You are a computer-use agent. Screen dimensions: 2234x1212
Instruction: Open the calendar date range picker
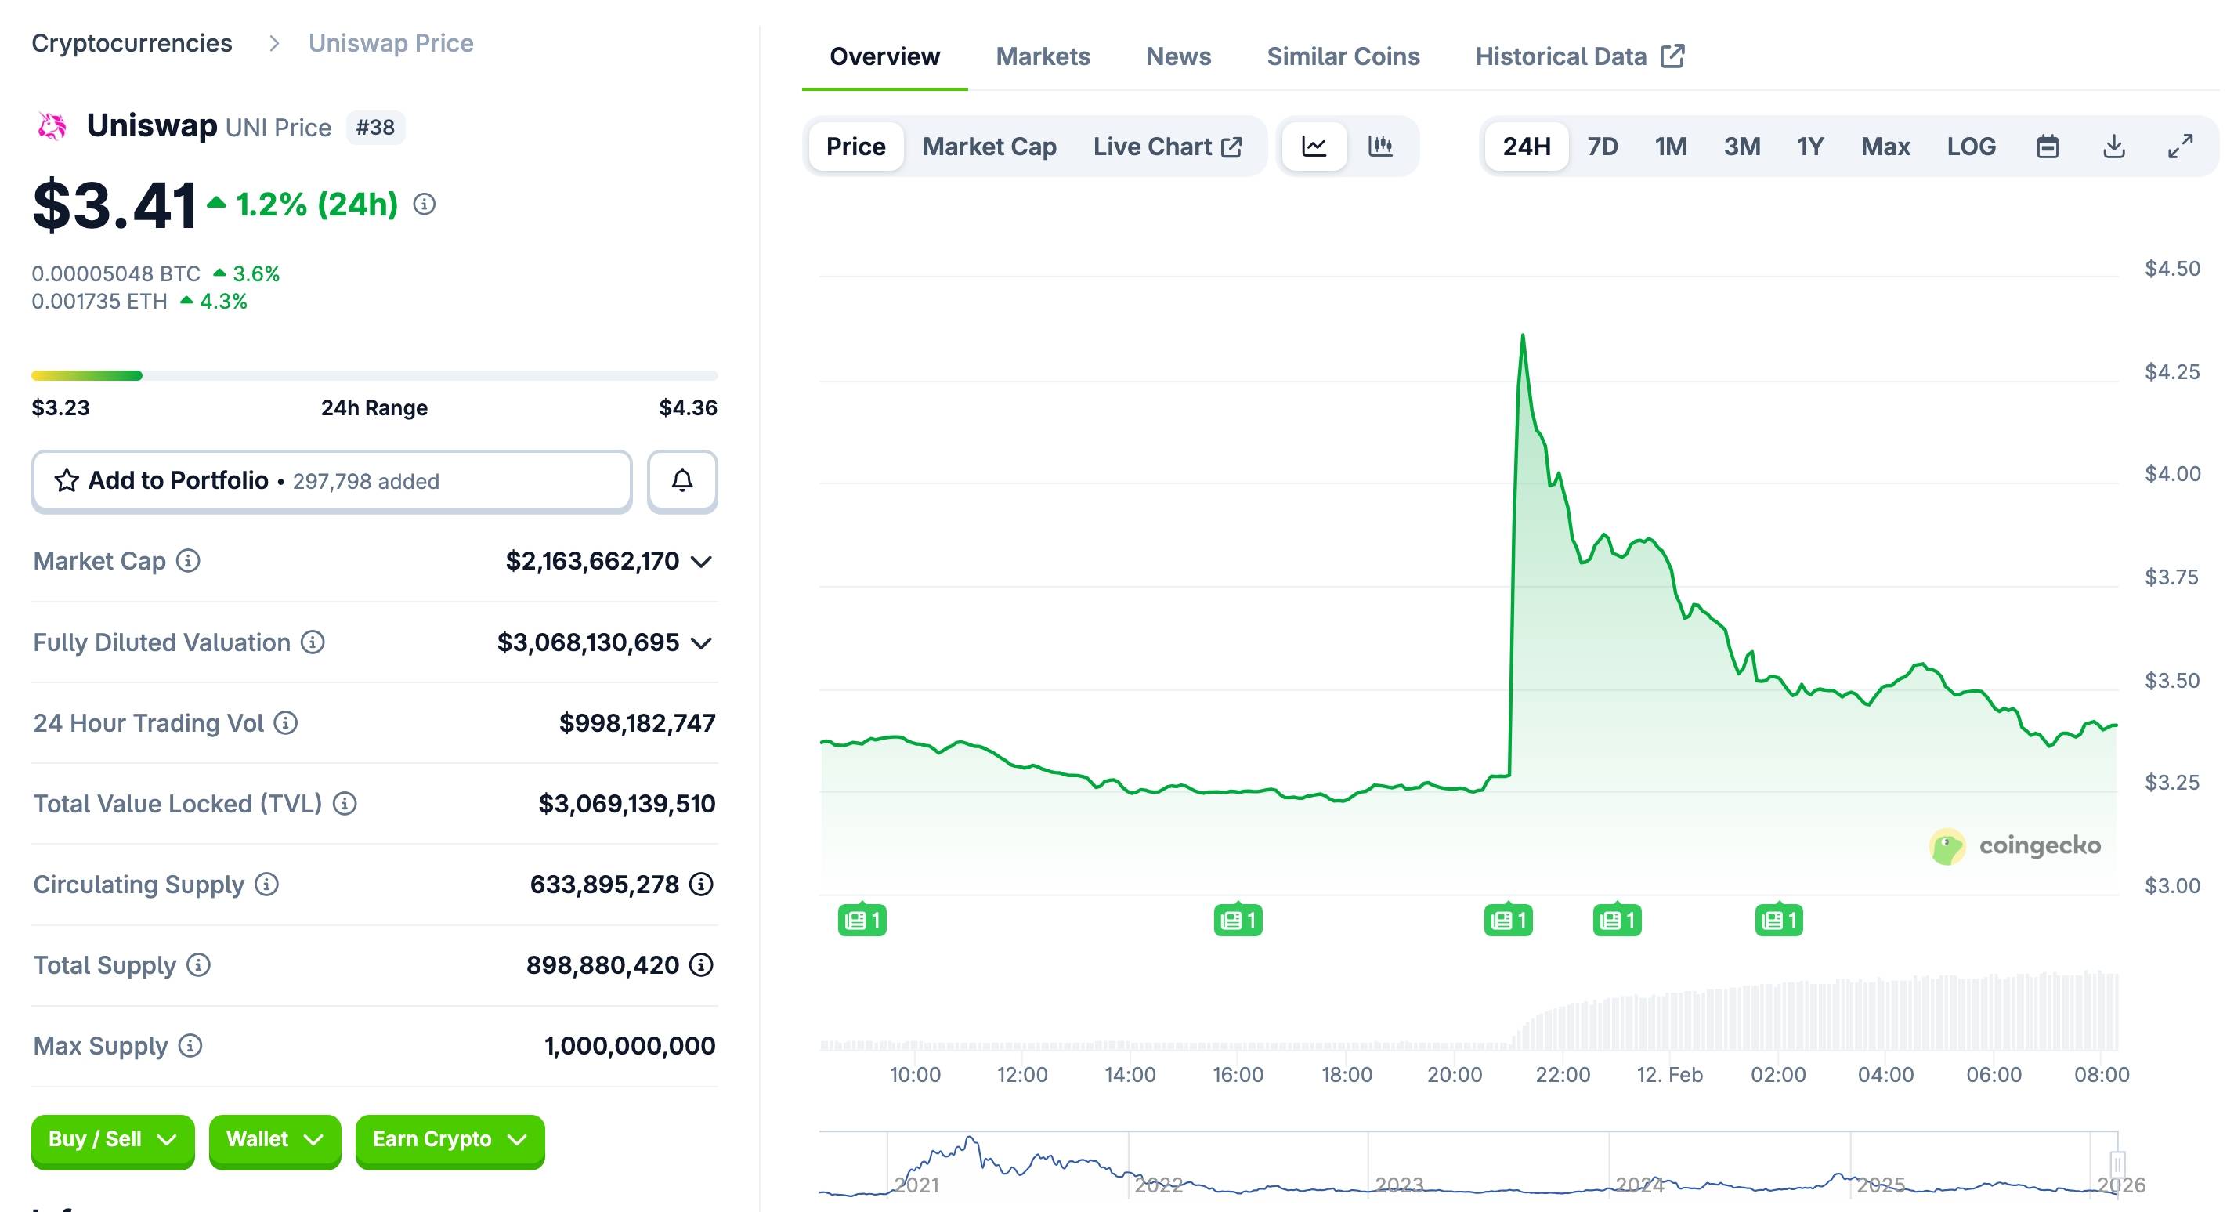tap(2048, 146)
